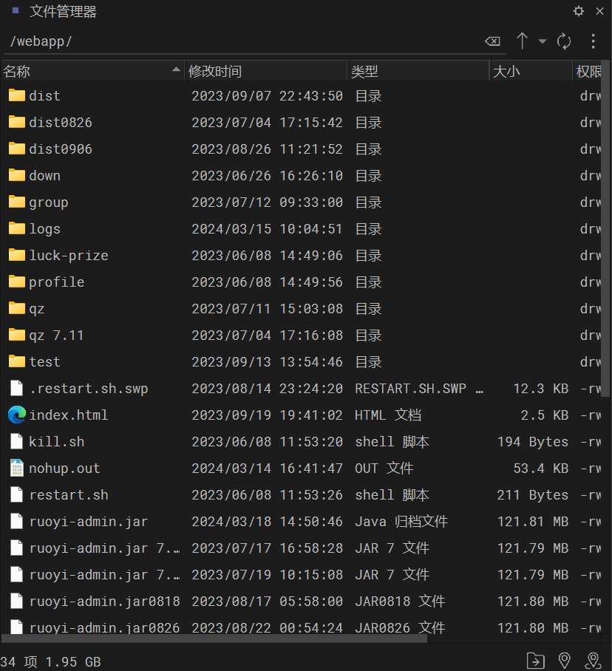Viewport: 612px width, 671px height.
Task: Click the restart.sh file icon
Action: (x=17, y=494)
